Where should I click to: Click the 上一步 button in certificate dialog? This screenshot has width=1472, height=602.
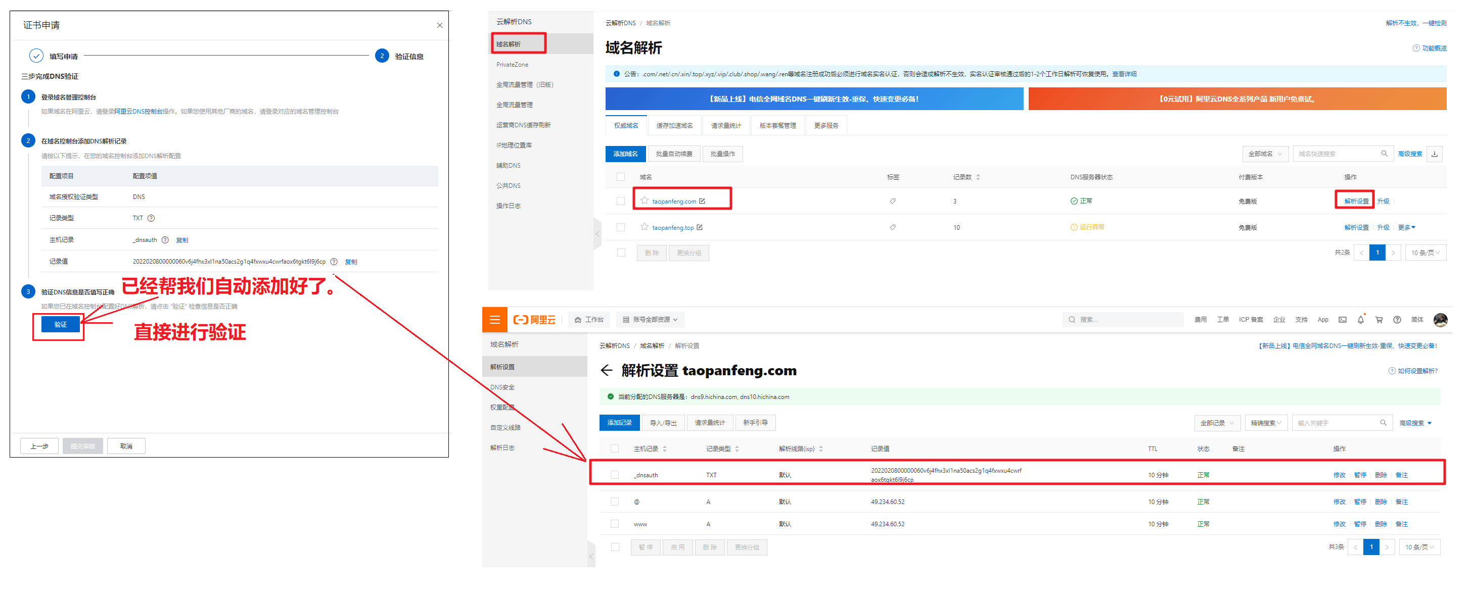39,446
